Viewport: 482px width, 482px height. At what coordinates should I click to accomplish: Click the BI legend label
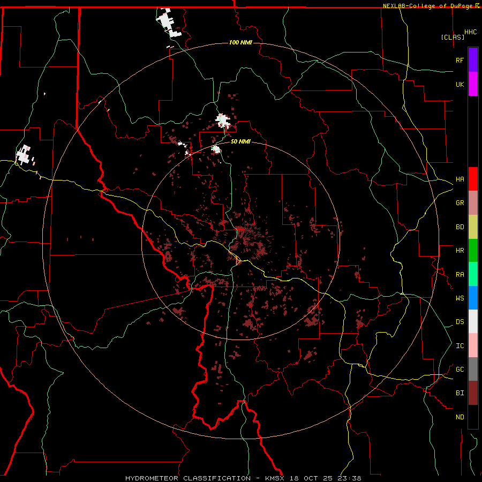[460, 393]
